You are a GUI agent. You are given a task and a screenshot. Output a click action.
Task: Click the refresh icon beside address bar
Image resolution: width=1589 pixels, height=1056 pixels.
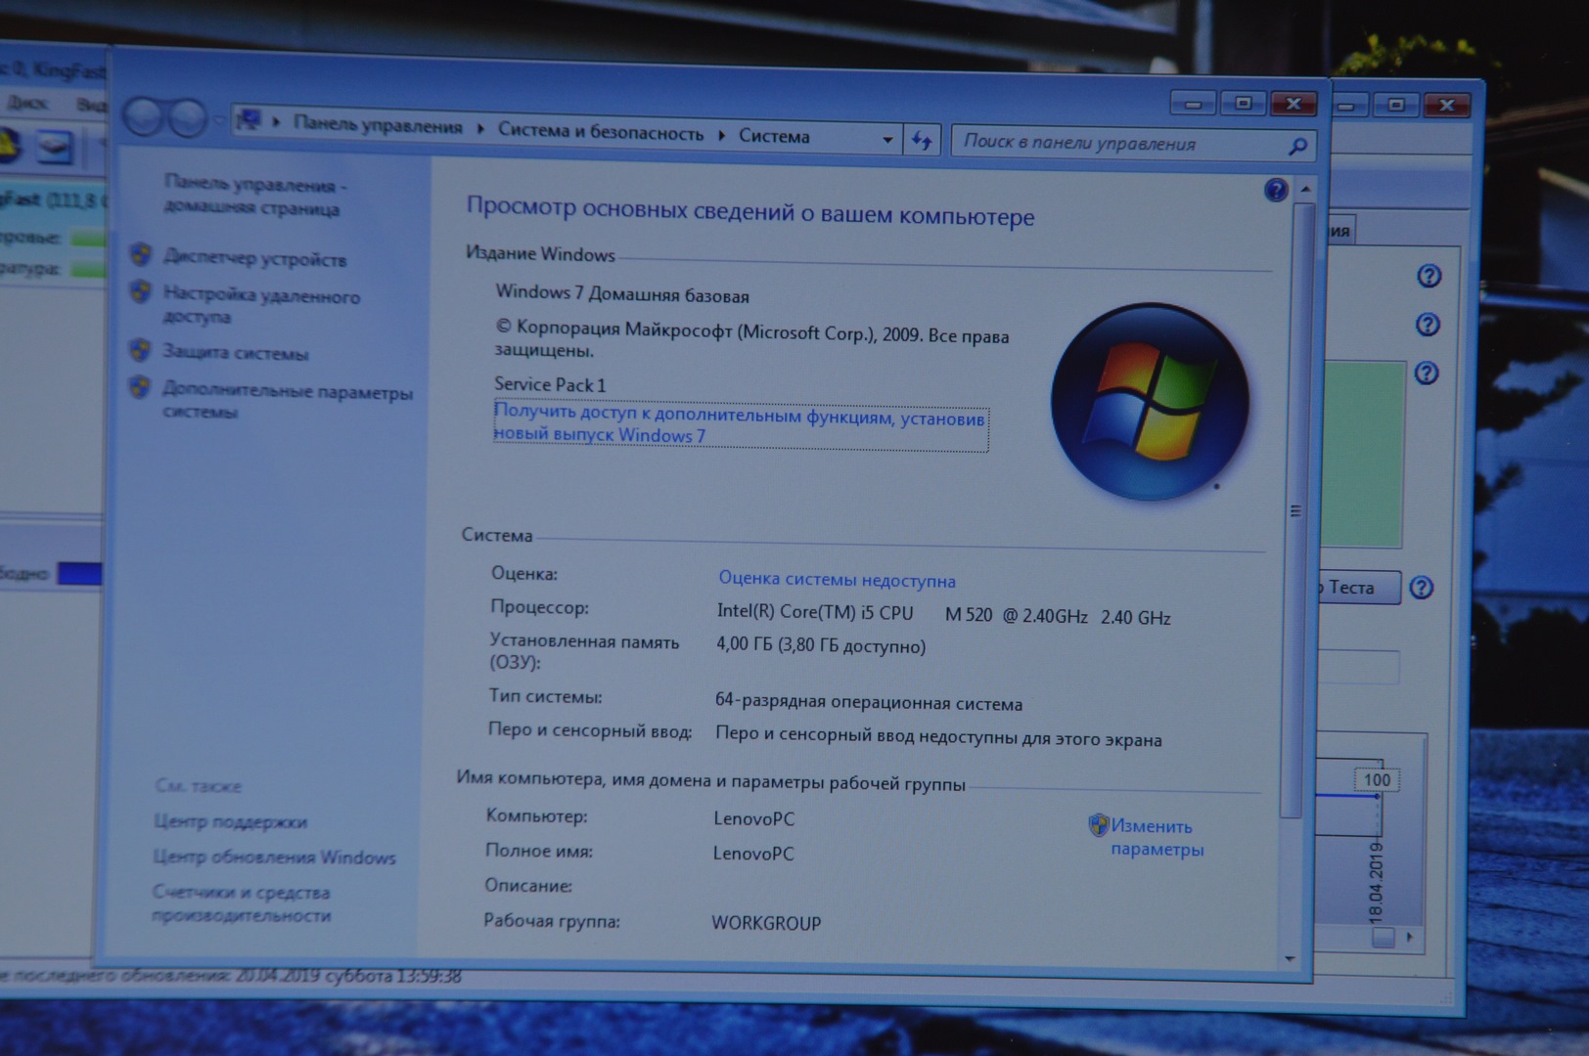pyautogui.click(x=922, y=141)
